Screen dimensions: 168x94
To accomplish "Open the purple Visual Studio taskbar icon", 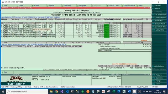I will pyautogui.click(x=62, y=92).
